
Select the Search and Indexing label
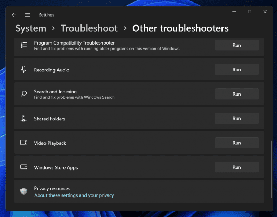point(55,92)
